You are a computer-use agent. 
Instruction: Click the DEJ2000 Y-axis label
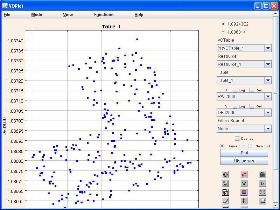tap(5, 126)
